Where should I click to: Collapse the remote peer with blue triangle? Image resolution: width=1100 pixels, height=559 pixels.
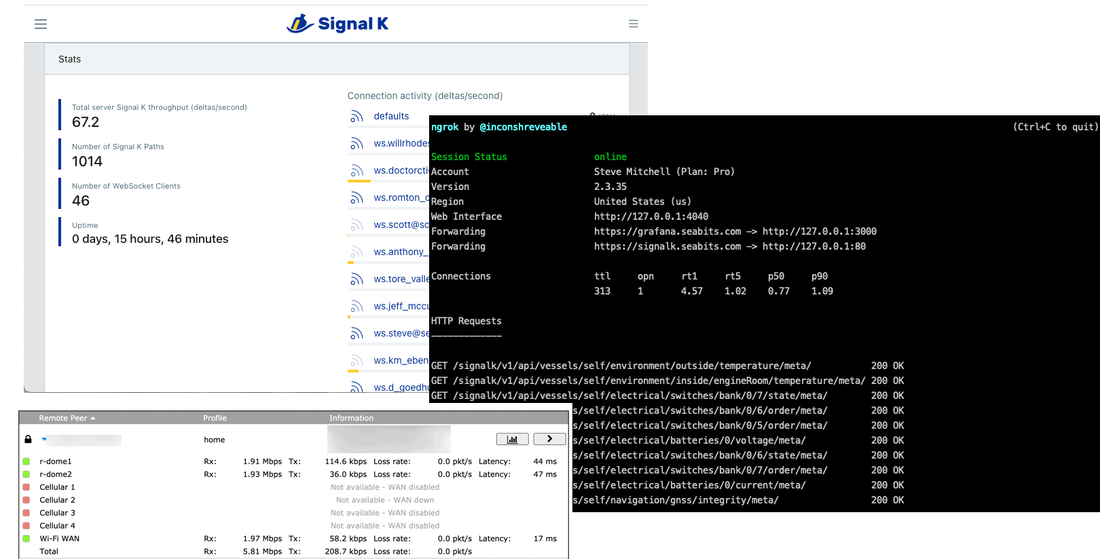pos(44,440)
